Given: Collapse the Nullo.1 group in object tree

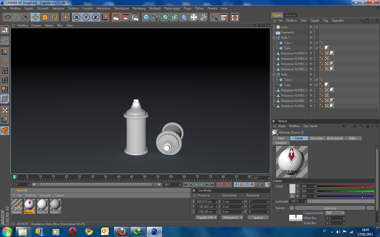Looking at the screenshot, I should tap(274, 38).
